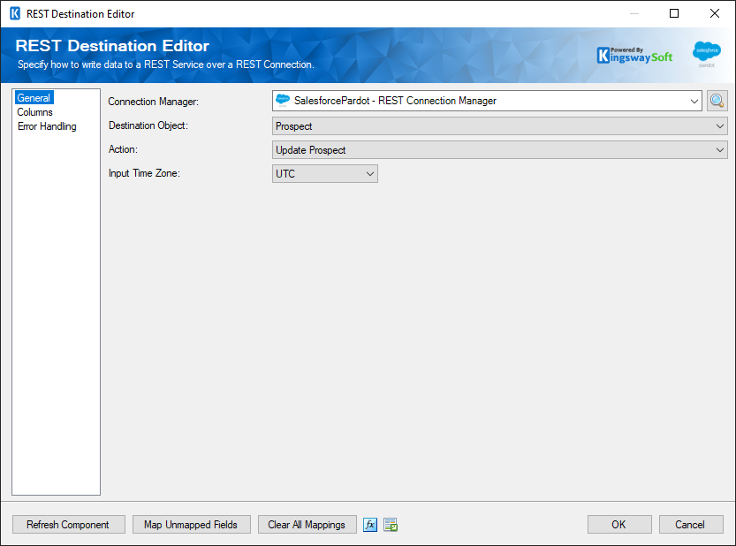
Task: Click the Refresh Component button
Action: [69, 525]
